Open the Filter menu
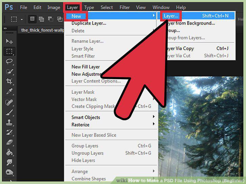This screenshot has height=184, width=246. [x=125, y=7]
